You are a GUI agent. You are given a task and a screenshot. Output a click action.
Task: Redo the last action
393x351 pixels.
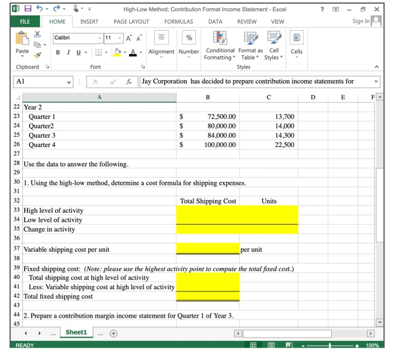(x=56, y=8)
